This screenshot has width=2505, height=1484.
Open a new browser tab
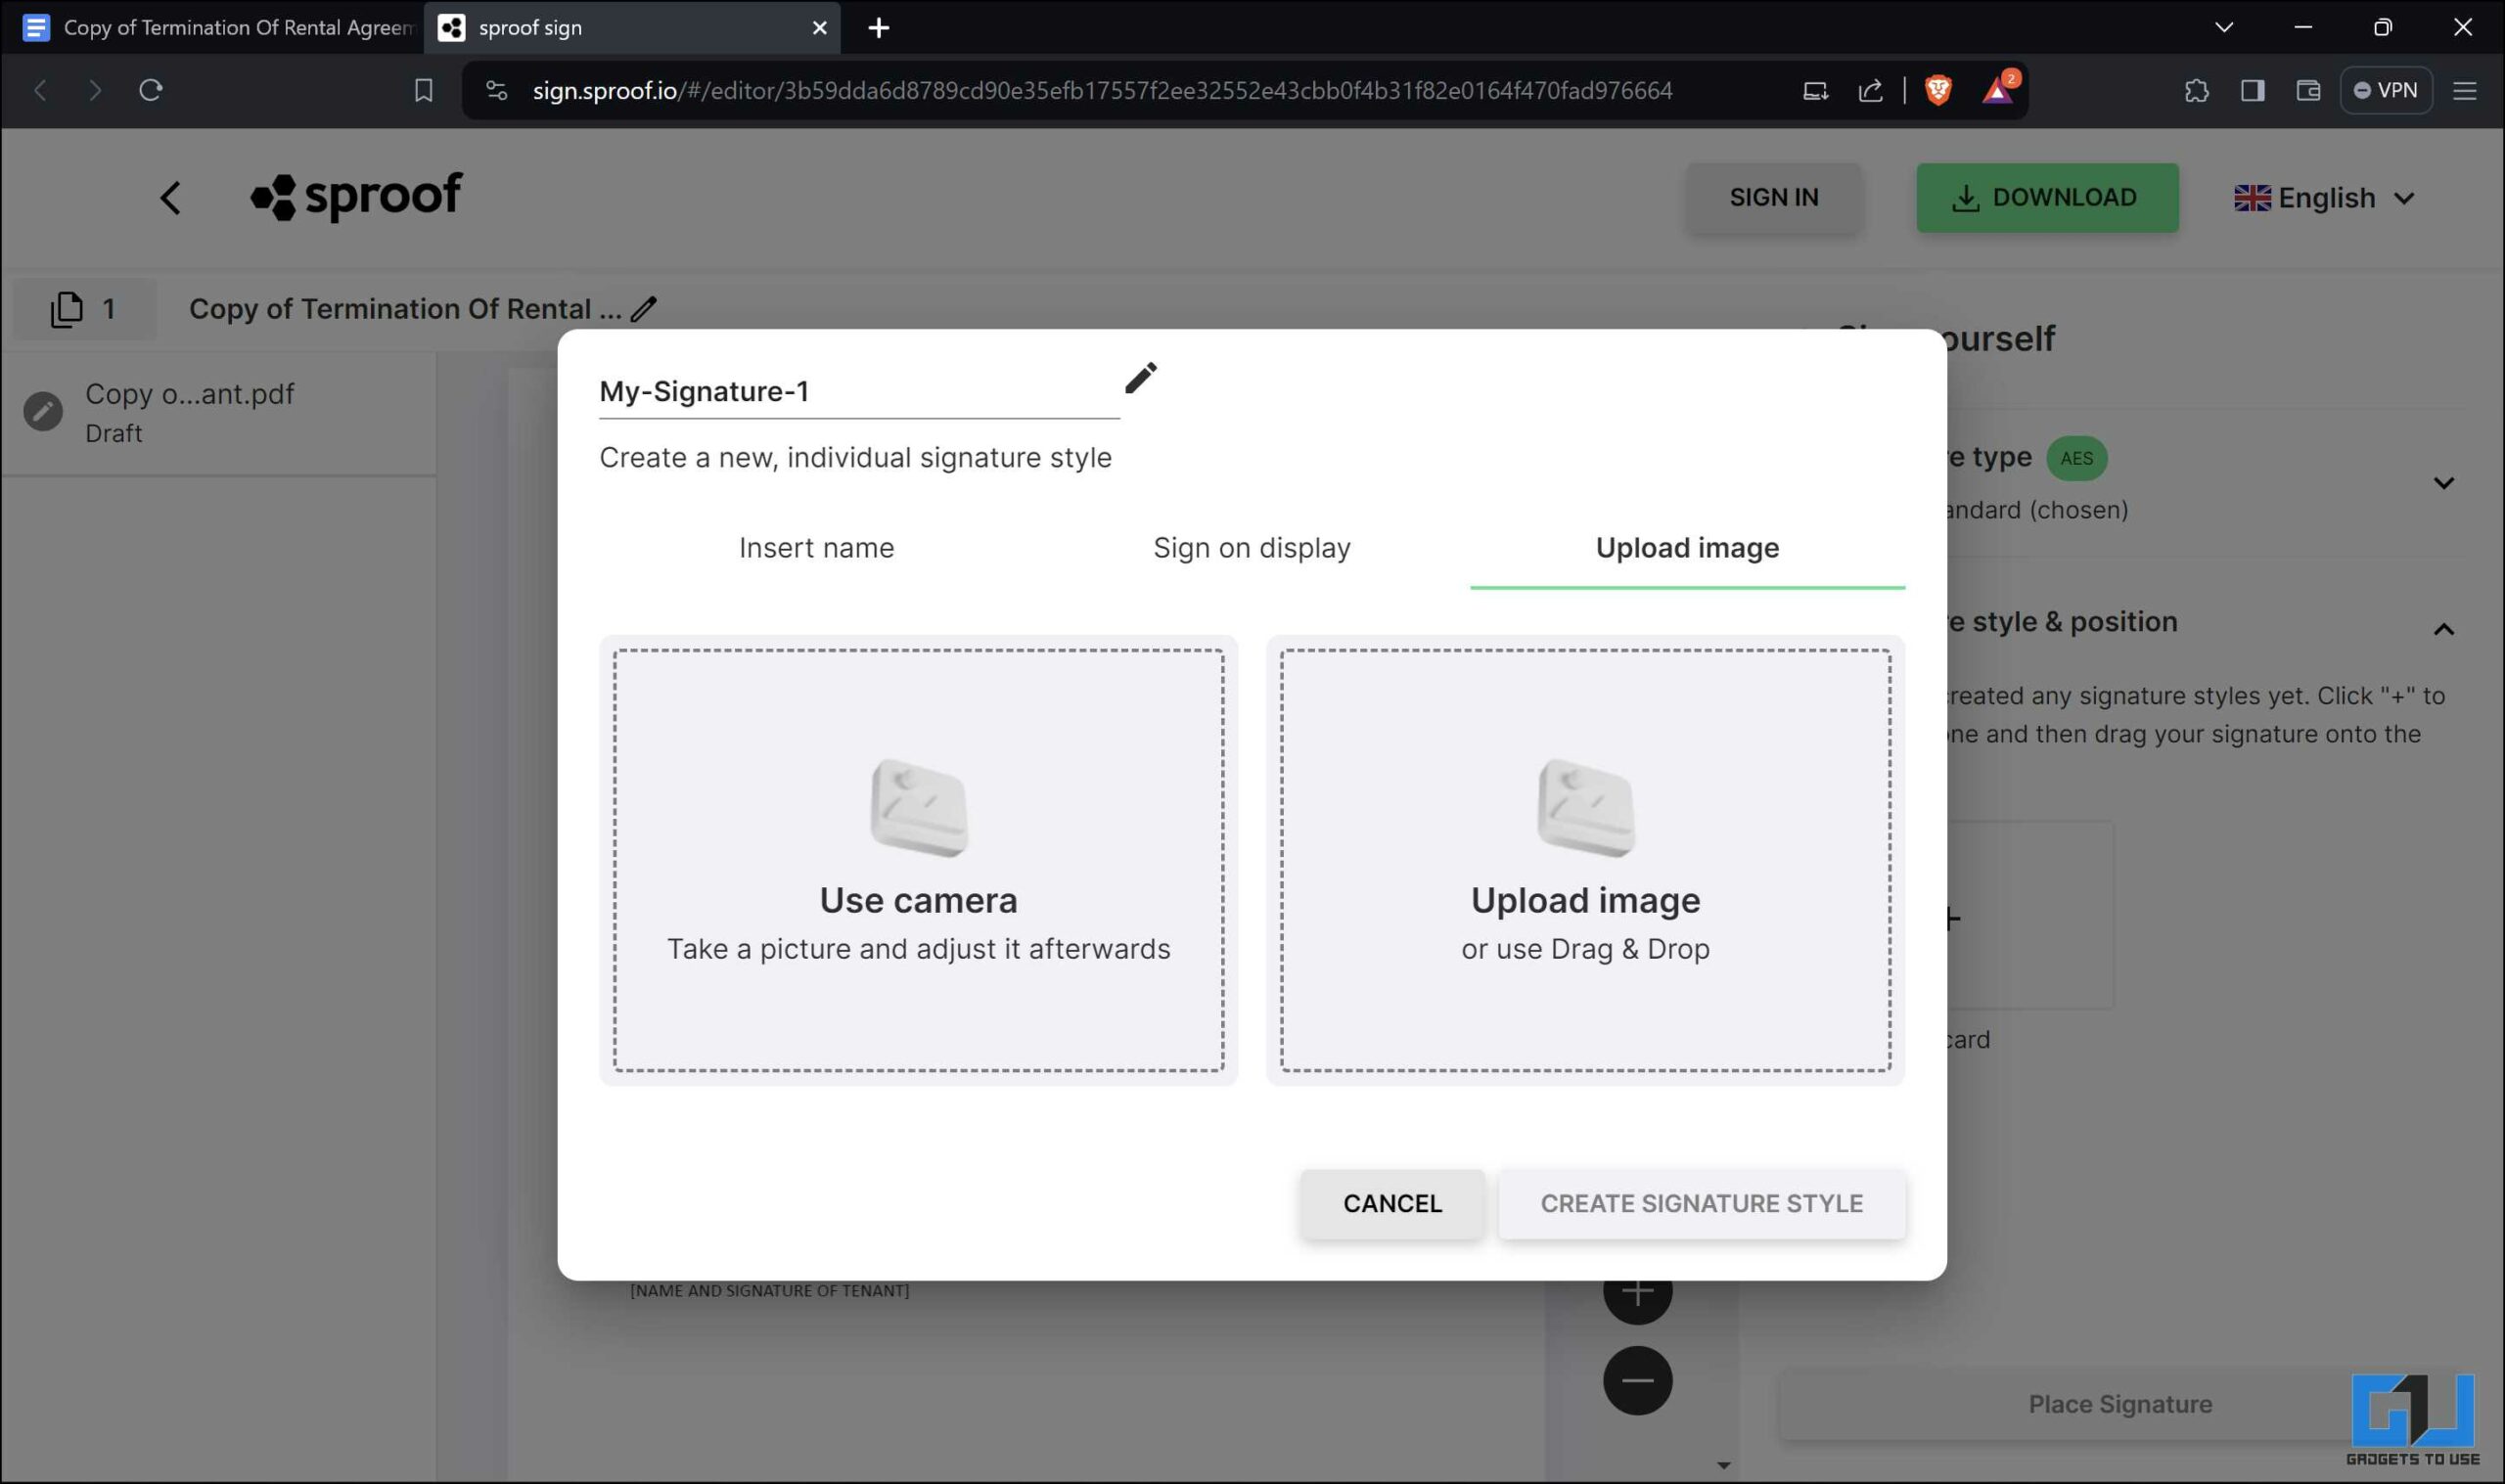(x=878, y=28)
